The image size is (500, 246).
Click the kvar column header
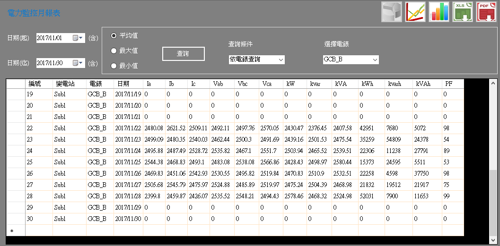(x=319, y=84)
